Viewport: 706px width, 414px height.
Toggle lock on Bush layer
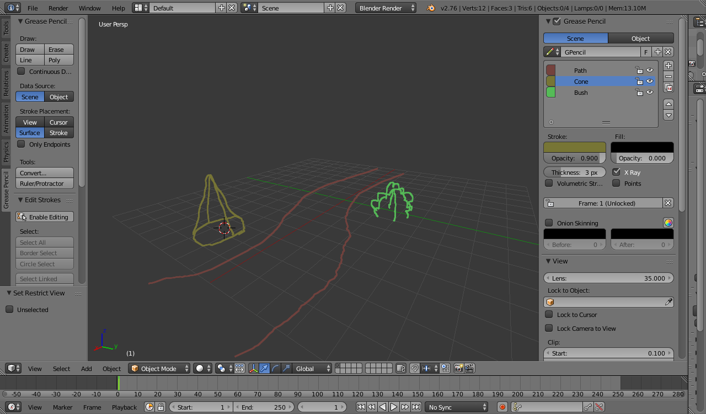[639, 92]
